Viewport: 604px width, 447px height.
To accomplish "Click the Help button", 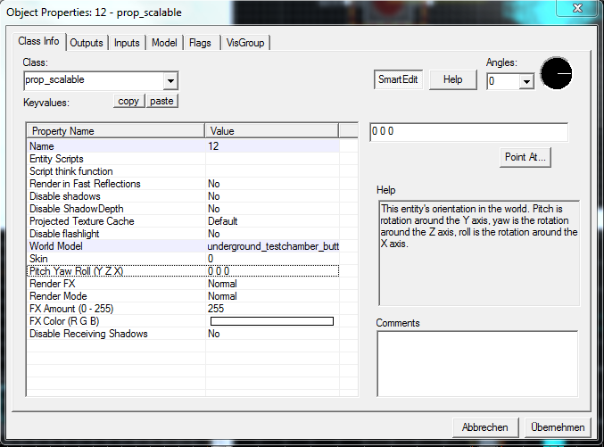I will click(452, 79).
